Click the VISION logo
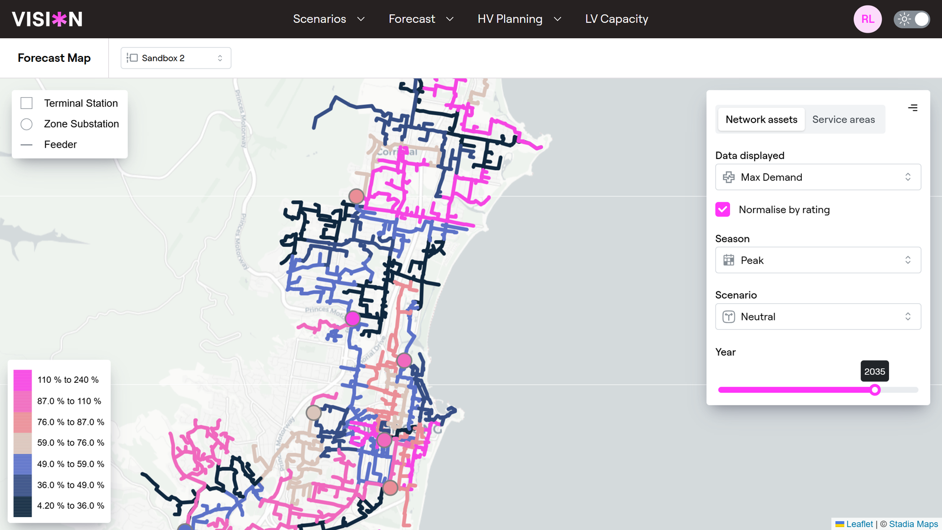 [x=47, y=19]
